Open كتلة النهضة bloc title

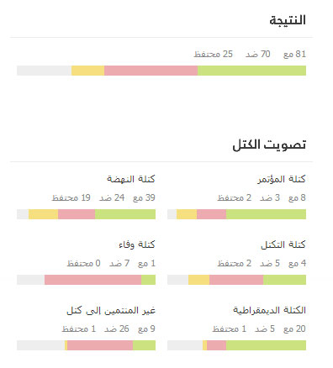coord(131,179)
